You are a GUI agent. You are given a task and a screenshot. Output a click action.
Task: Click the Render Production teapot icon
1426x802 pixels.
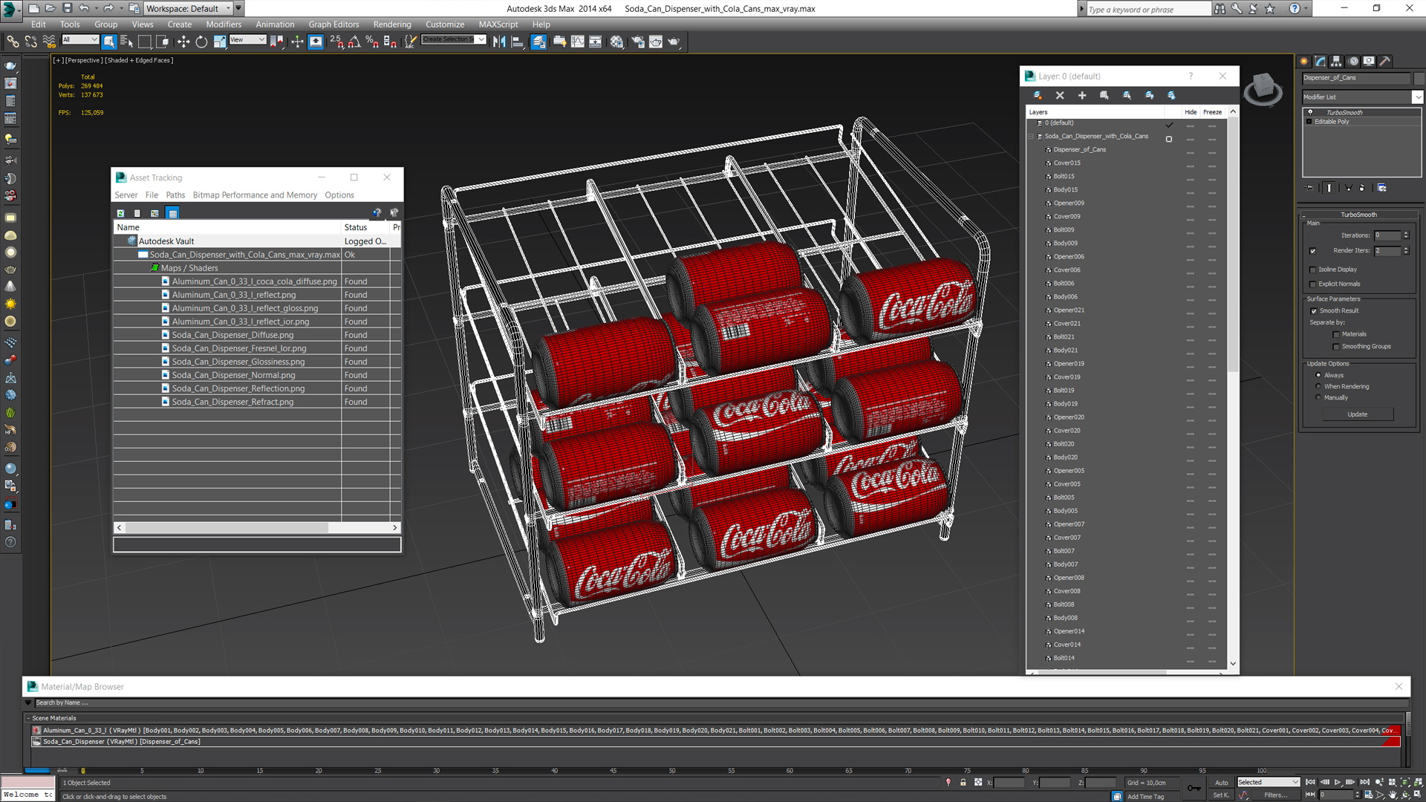(674, 42)
